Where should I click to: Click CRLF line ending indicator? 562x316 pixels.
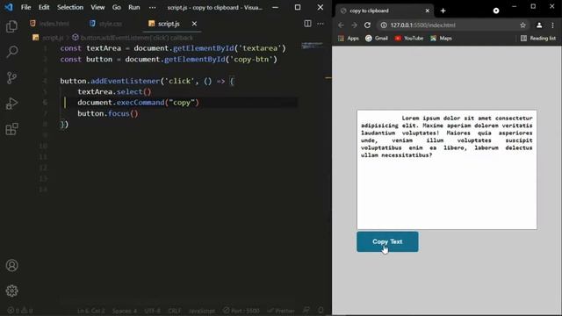(x=175, y=311)
